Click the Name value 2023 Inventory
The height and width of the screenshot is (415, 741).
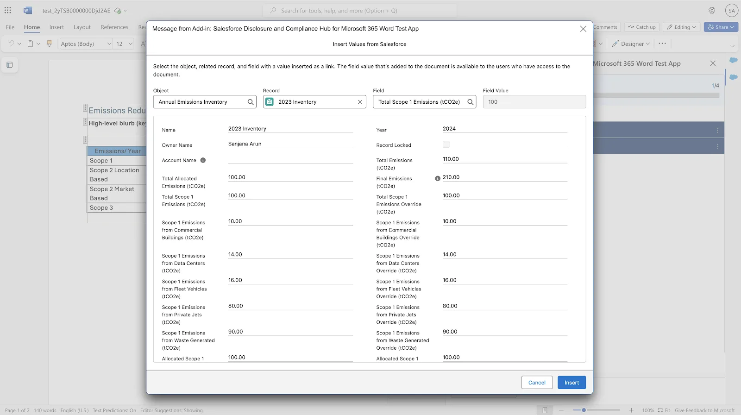247,129
